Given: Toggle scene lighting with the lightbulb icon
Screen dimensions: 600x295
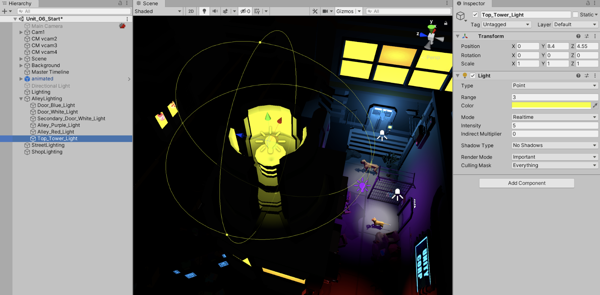Looking at the screenshot, I should tap(204, 11).
